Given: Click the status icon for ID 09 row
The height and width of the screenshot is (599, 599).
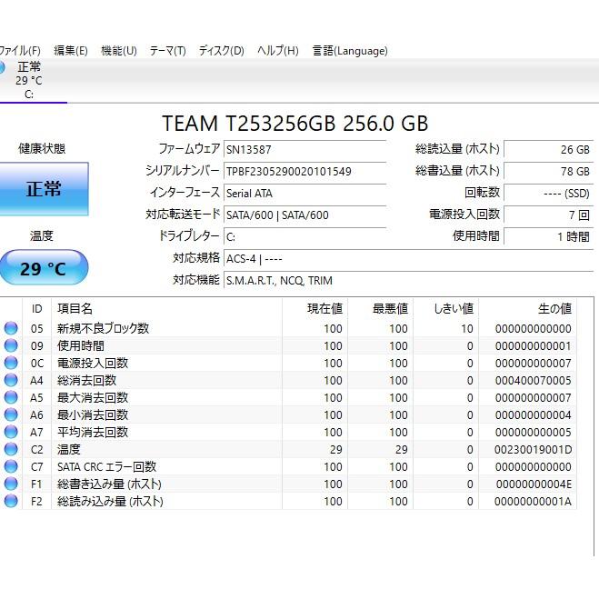Looking at the screenshot, I should click(x=11, y=345).
